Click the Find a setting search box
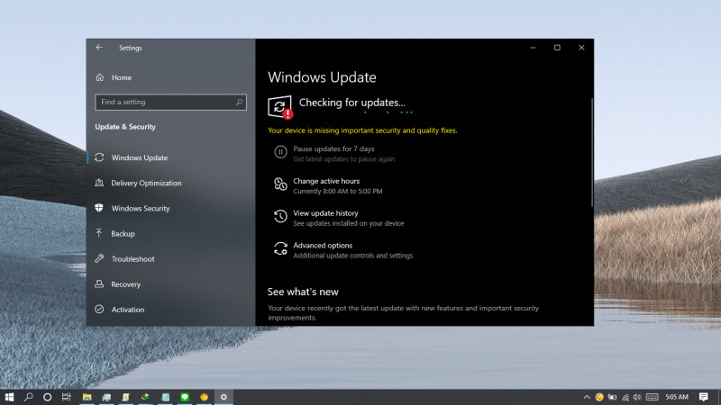 170,102
